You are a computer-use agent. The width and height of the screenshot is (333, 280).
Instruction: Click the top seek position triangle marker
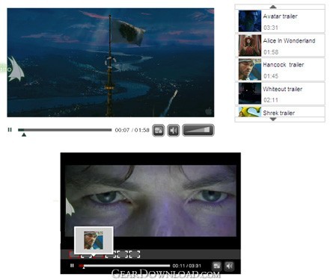pyautogui.click(x=24, y=134)
